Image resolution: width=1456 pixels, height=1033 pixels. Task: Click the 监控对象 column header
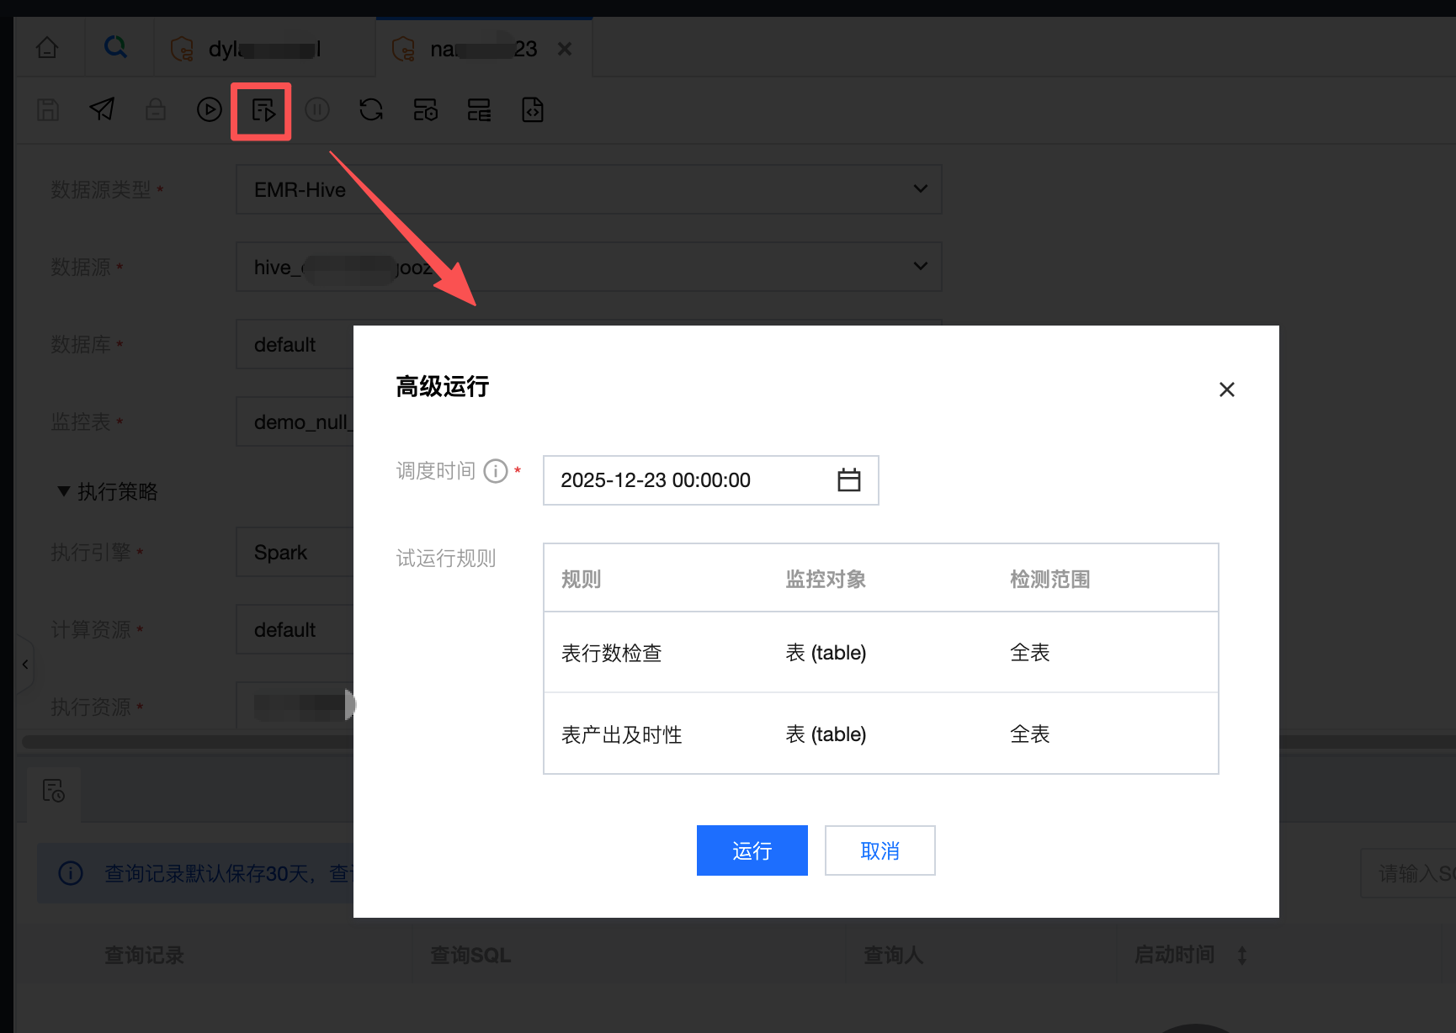point(826,579)
